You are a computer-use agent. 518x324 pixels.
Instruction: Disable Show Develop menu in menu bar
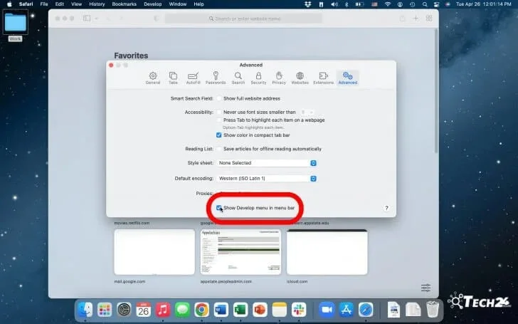point(220,208)
